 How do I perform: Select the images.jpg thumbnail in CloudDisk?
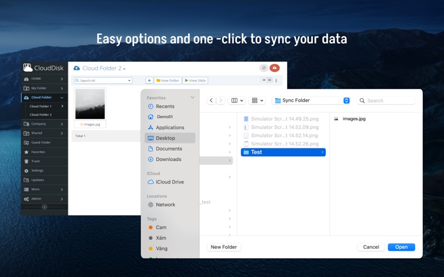(90, 104)
